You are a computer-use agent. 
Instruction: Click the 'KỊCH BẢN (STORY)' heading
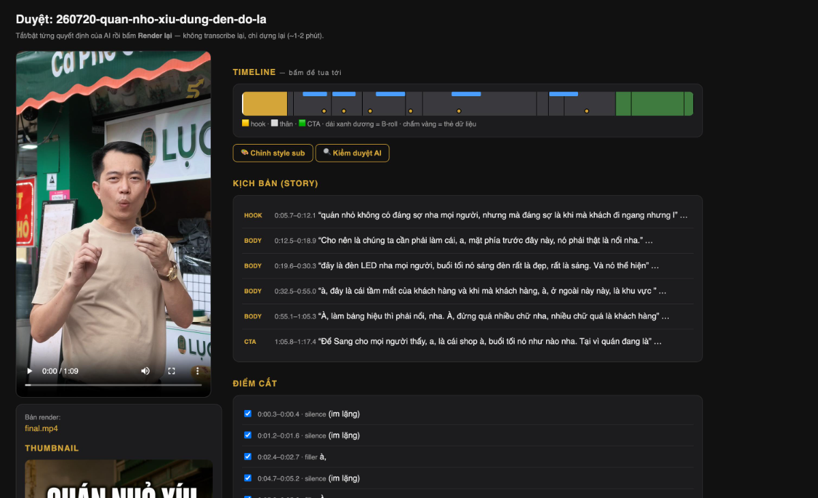click(x=275, y=184)
